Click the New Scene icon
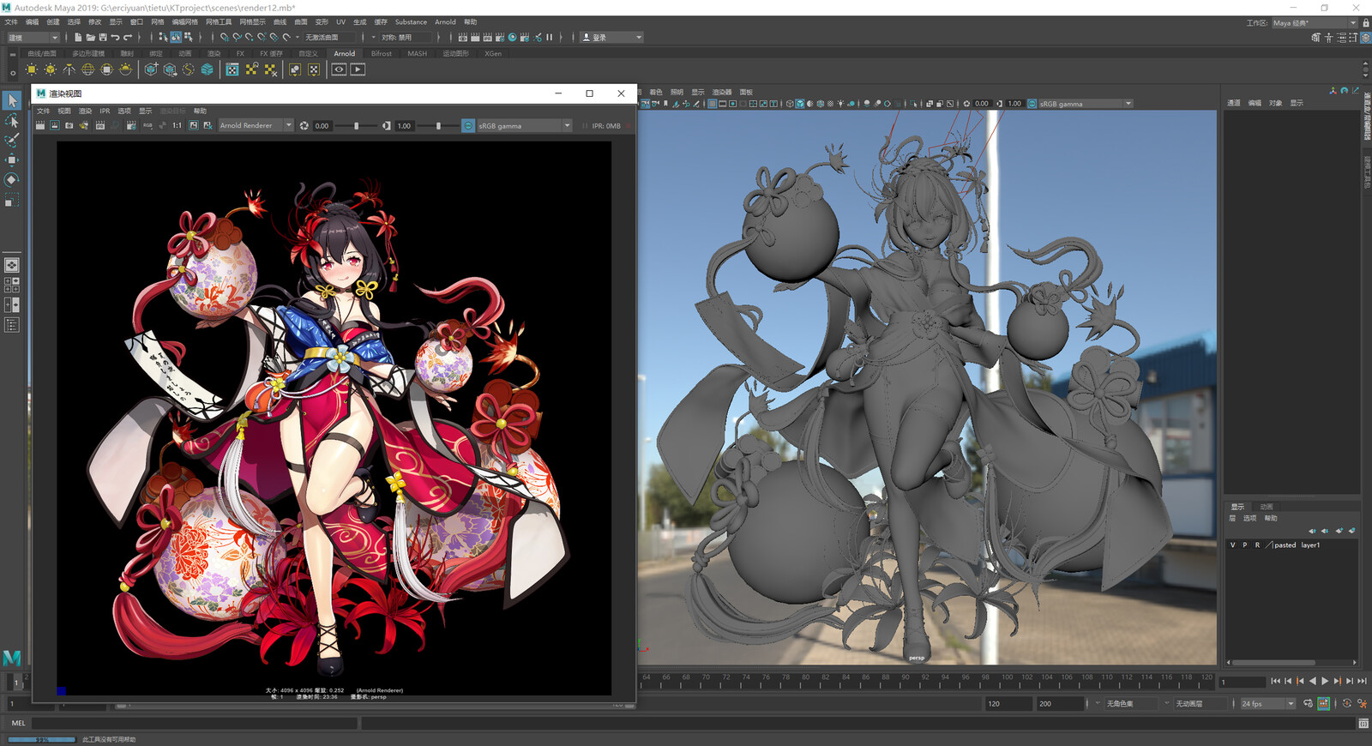The width and height of the screenshot is (1372, 746). point(78,38)
